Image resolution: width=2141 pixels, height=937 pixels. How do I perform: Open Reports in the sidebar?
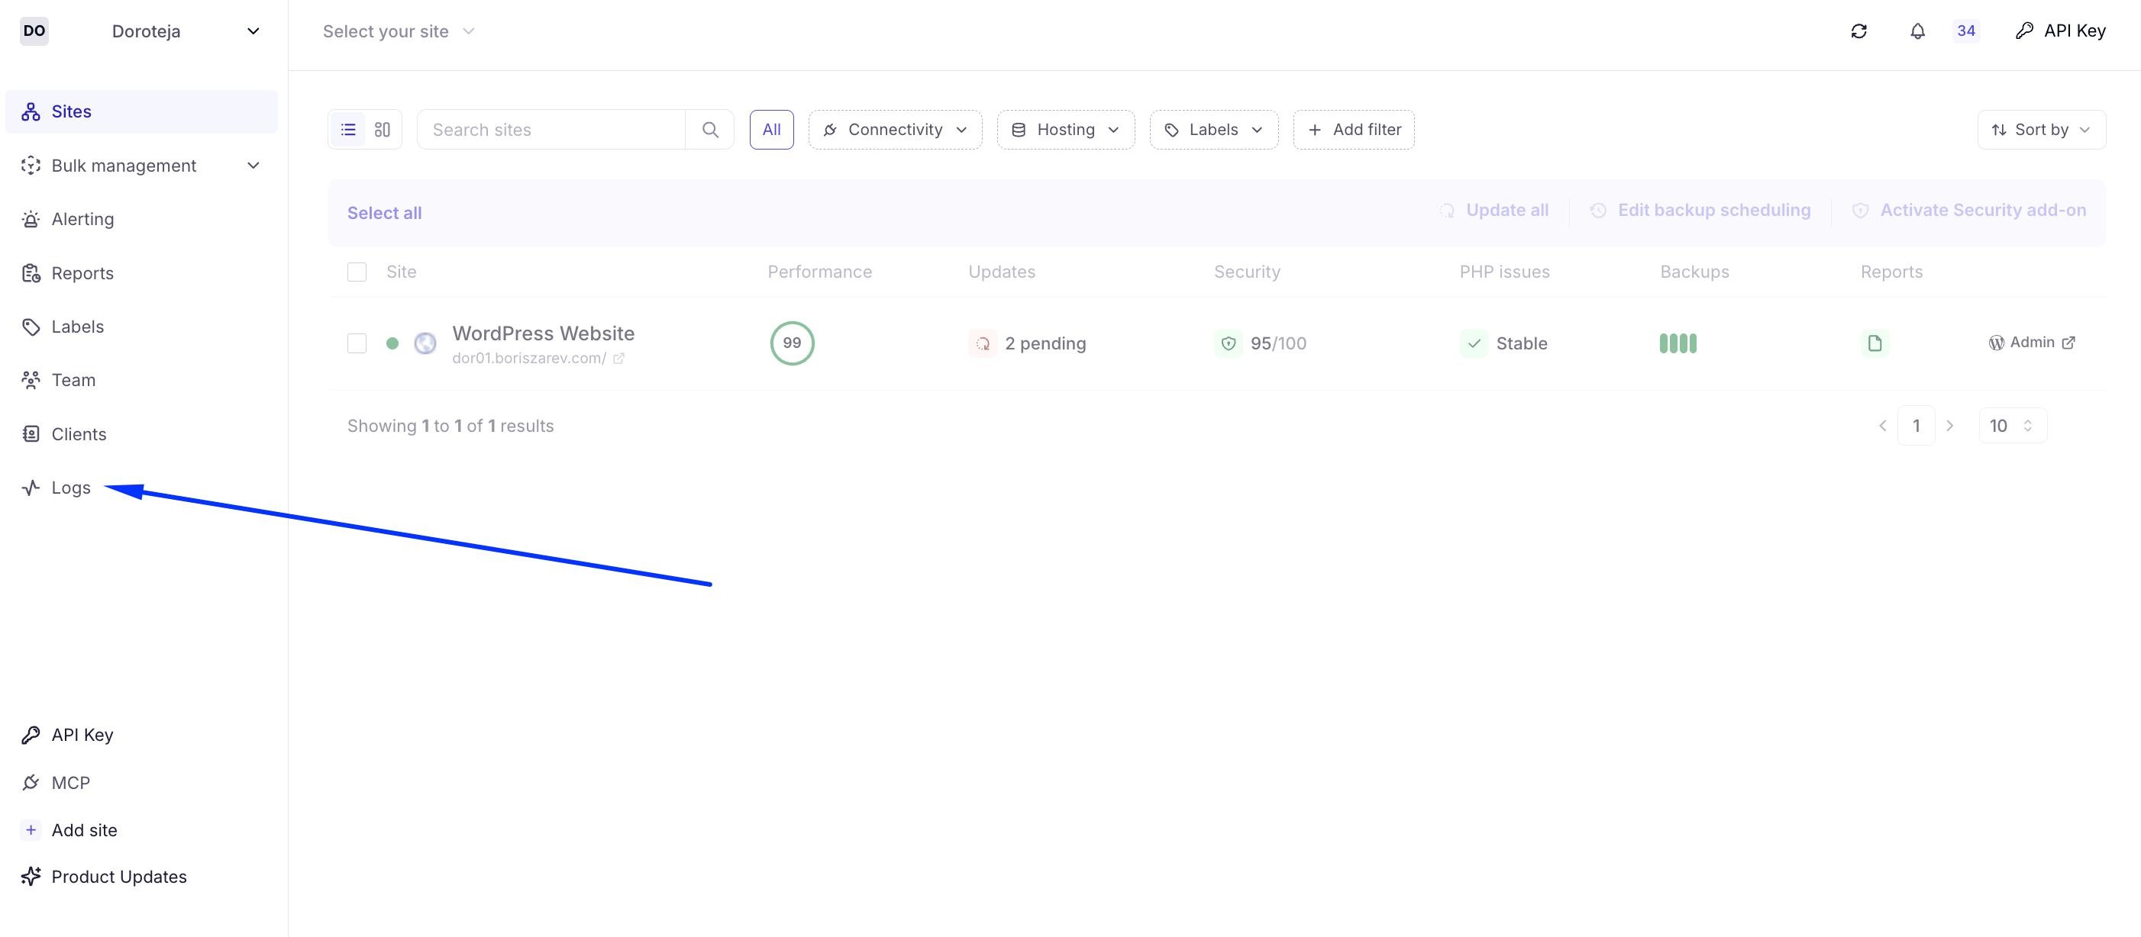pos(141,273)
